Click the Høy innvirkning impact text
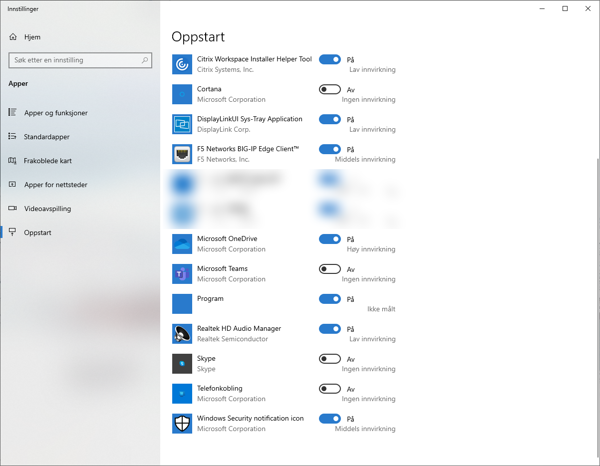 tap(371, 249)
